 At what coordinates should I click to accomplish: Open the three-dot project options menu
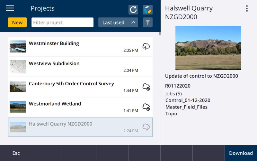pos(247,9)
